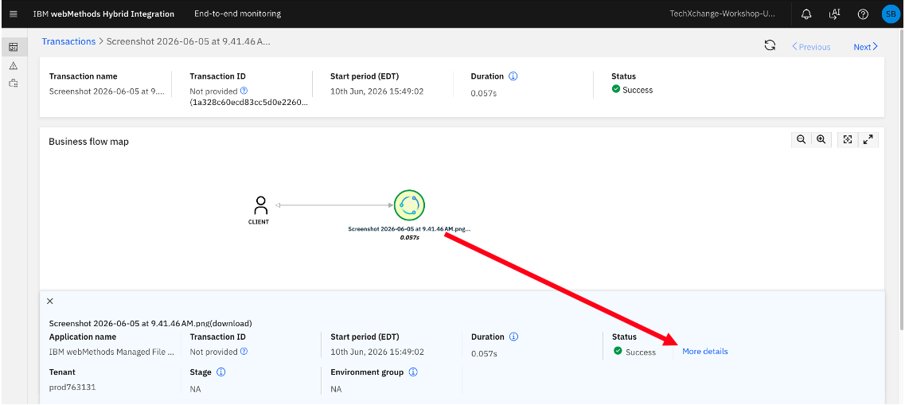Open the SB user avatar menu
The height and width of the screenshot is (405, 905).
890,14
